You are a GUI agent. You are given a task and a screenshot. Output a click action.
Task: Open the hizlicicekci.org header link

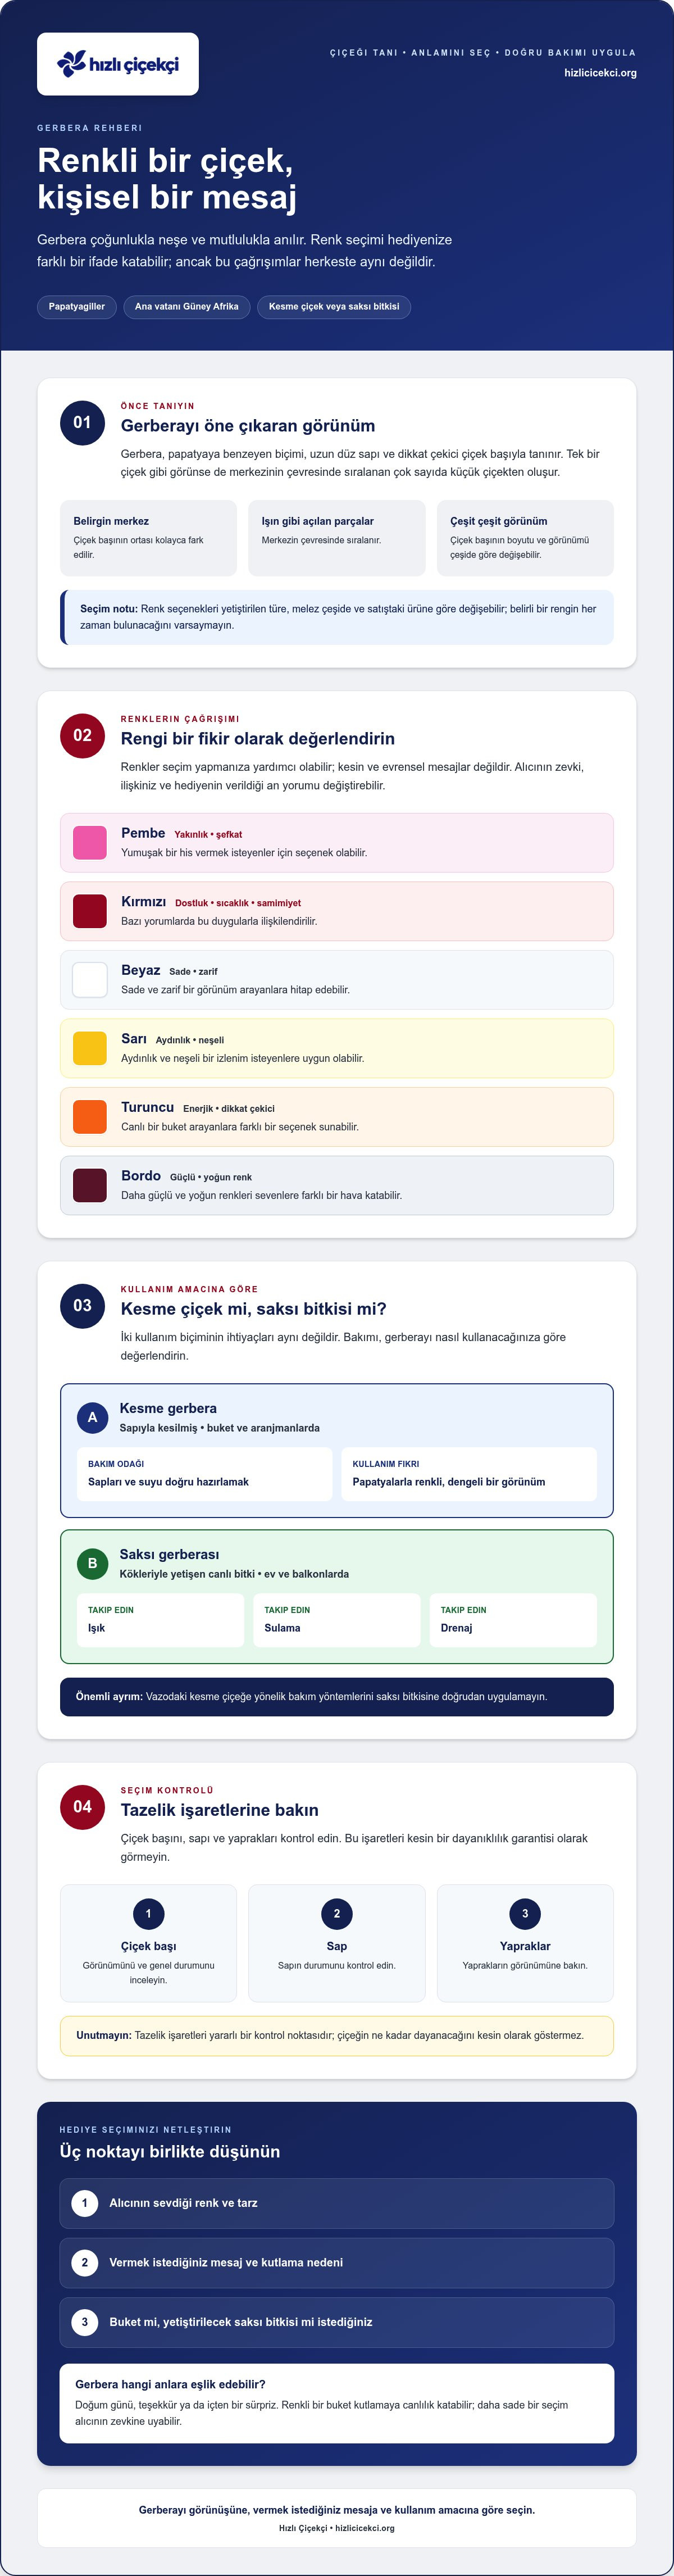click(600, 73)
